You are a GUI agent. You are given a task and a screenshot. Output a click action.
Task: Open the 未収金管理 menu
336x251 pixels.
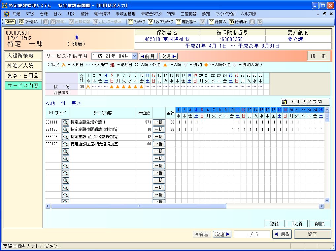(125, 14)
